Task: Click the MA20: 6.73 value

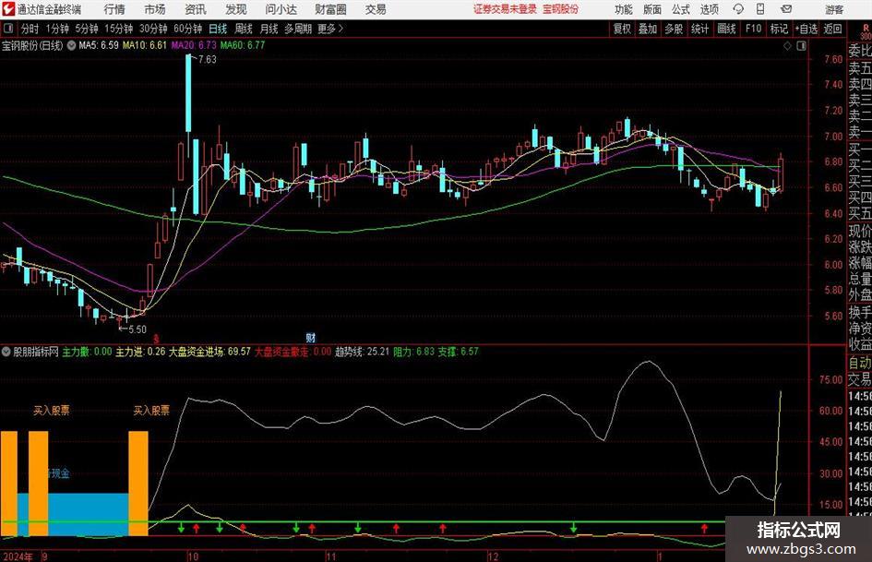Action: [194, 45]
